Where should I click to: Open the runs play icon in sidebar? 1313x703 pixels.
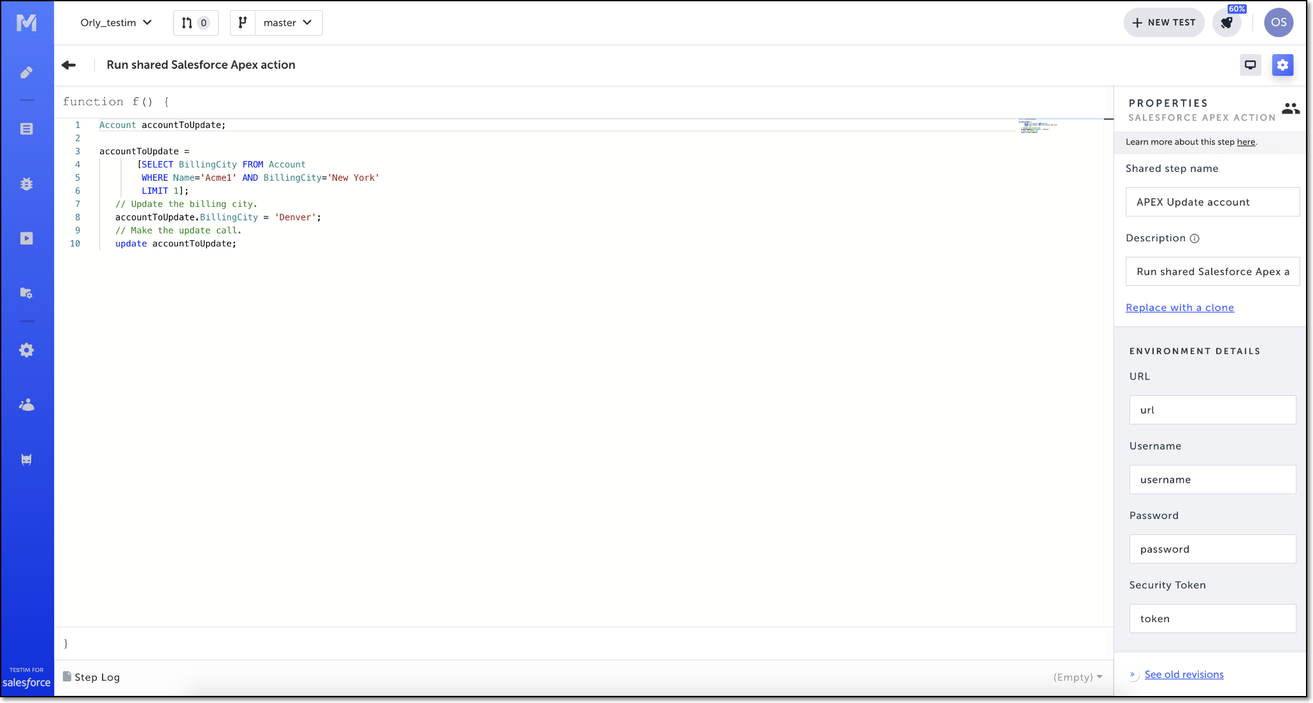click(26, 238)
